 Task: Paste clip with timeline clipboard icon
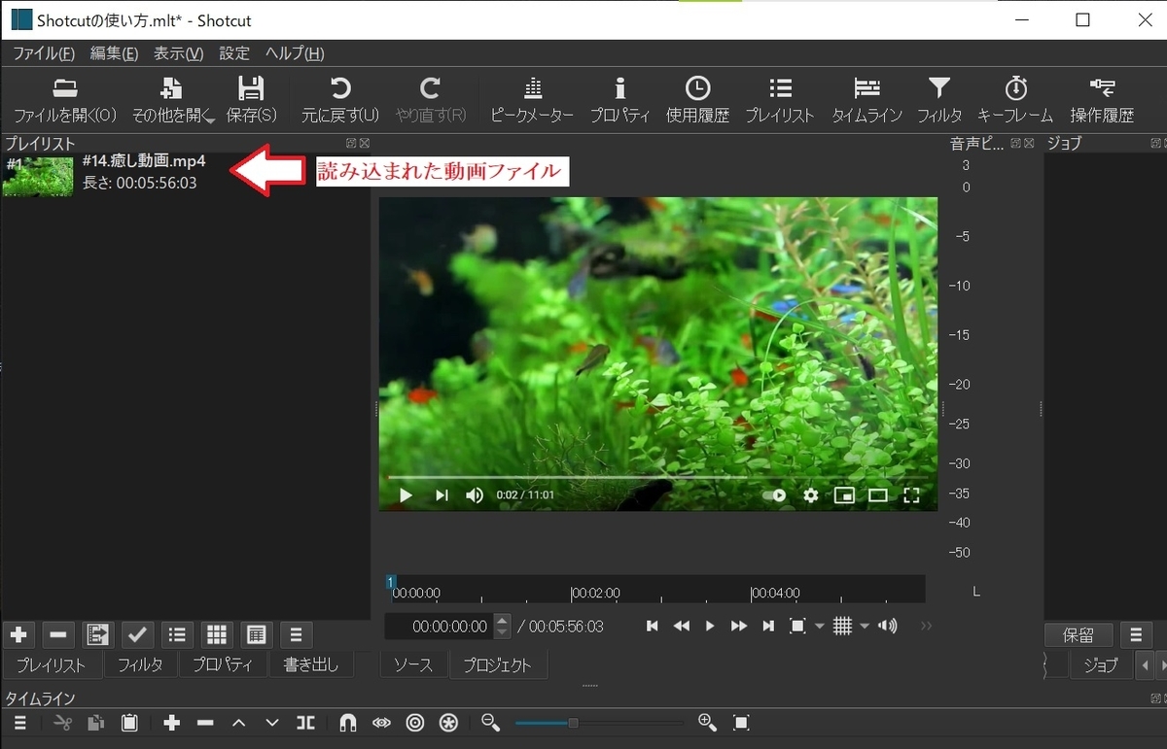(x=128, y=723)
